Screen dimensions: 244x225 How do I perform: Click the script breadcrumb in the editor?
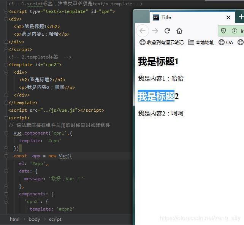point(55,219)
